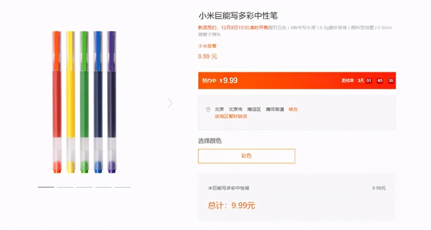Jump to the third carousel indicator dash

(84, 187)
